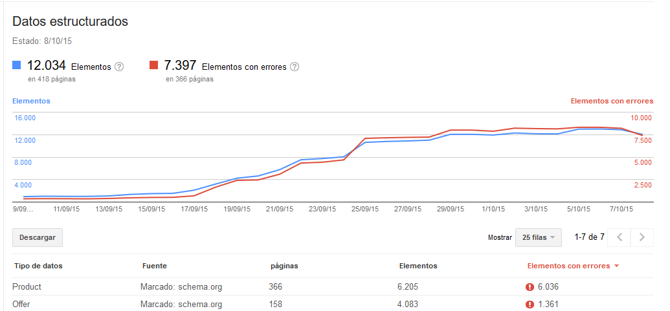
Task: Click the Descargar button
Action: (38, 238)
